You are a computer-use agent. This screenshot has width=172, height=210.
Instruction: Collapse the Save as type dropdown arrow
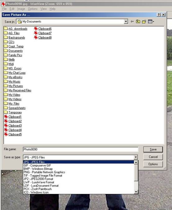(136, 157)
